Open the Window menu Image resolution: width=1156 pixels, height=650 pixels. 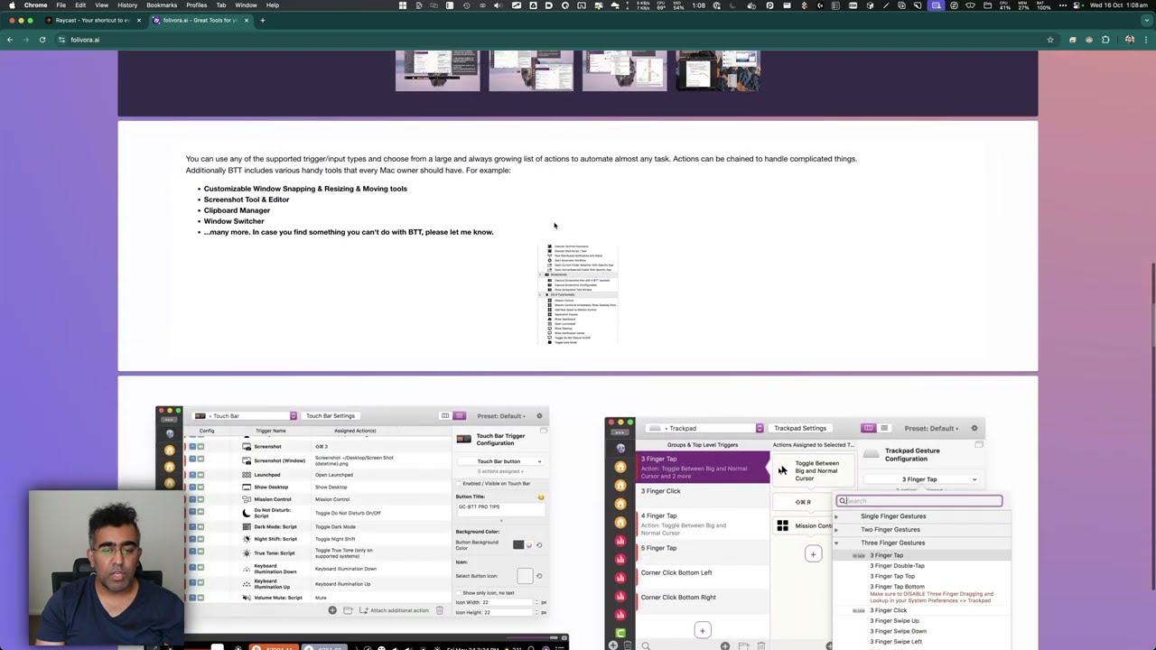point(246,5)
